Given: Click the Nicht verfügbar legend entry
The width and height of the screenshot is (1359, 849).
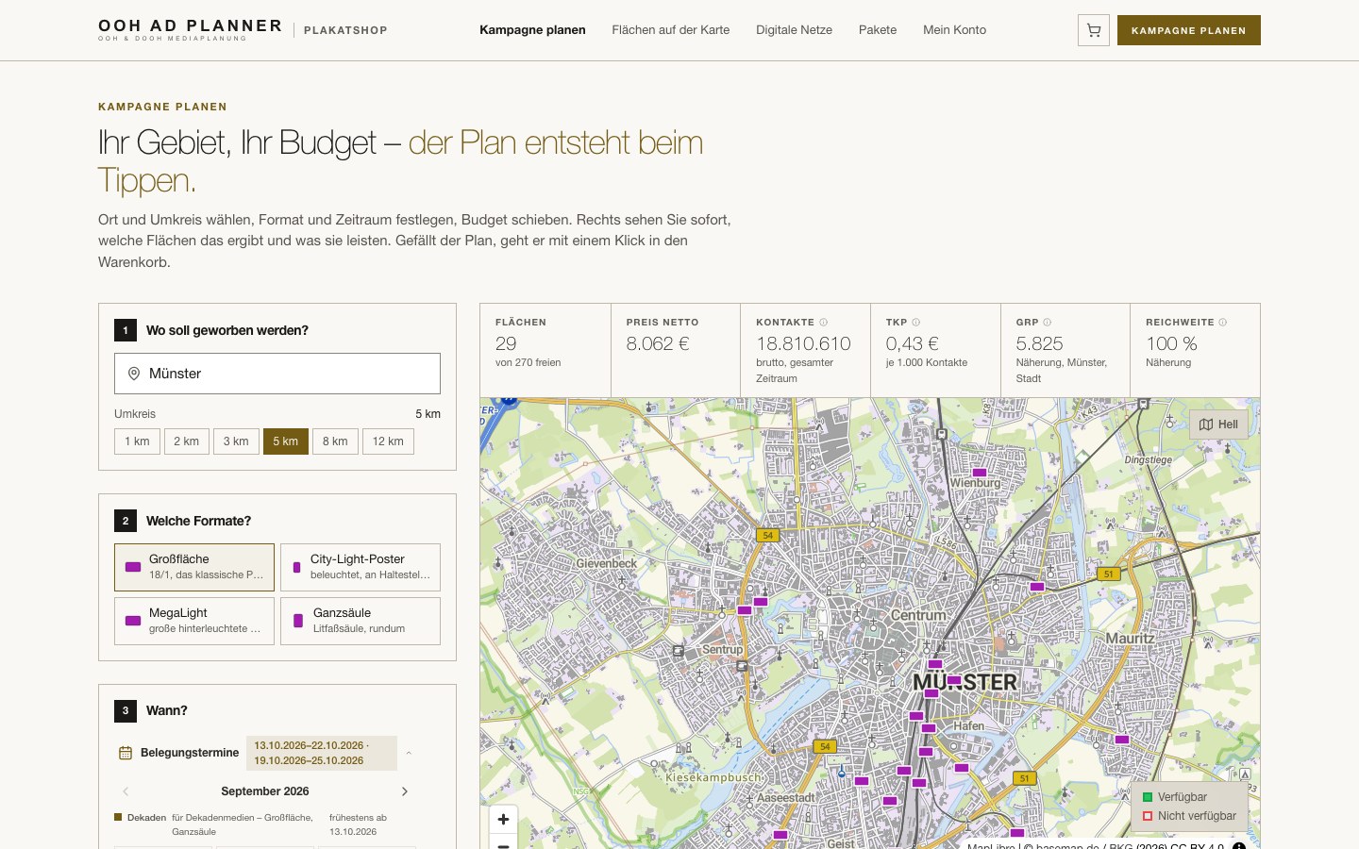Looking at the screenshot, I should click(x=1189, y=816).
